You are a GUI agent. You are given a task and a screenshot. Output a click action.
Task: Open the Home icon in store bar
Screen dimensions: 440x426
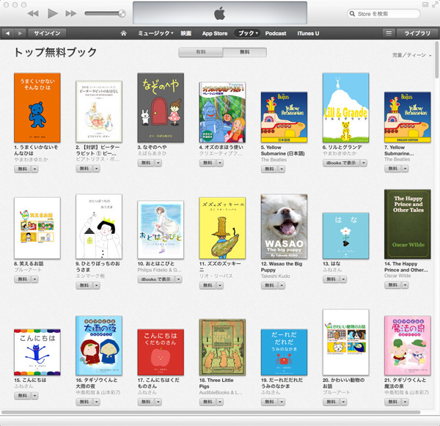[123, 33]
